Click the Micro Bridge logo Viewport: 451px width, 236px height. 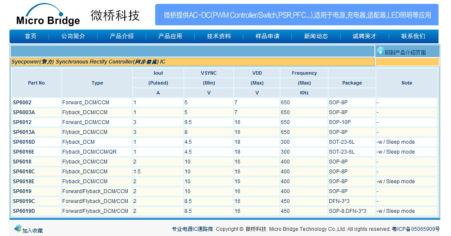[x=48, y=15]
